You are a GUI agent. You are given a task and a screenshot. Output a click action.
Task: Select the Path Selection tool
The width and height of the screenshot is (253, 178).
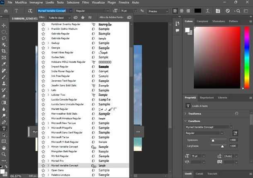click(x=4, y=135)
